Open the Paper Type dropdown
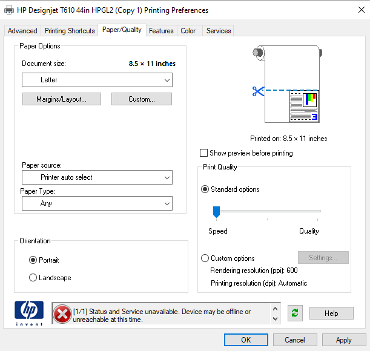This screenshot has height=351, width=370. pos(97,204)
